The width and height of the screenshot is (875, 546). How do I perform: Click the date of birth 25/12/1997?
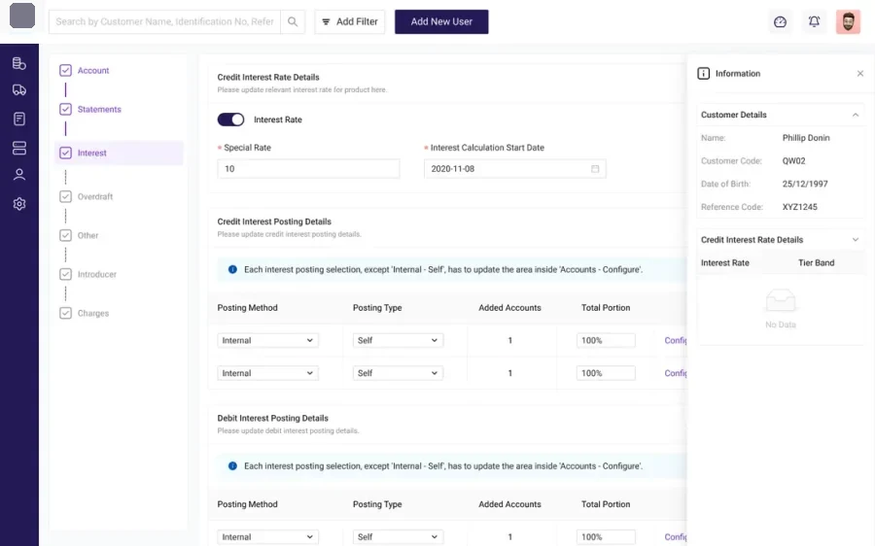pos(805,184)
